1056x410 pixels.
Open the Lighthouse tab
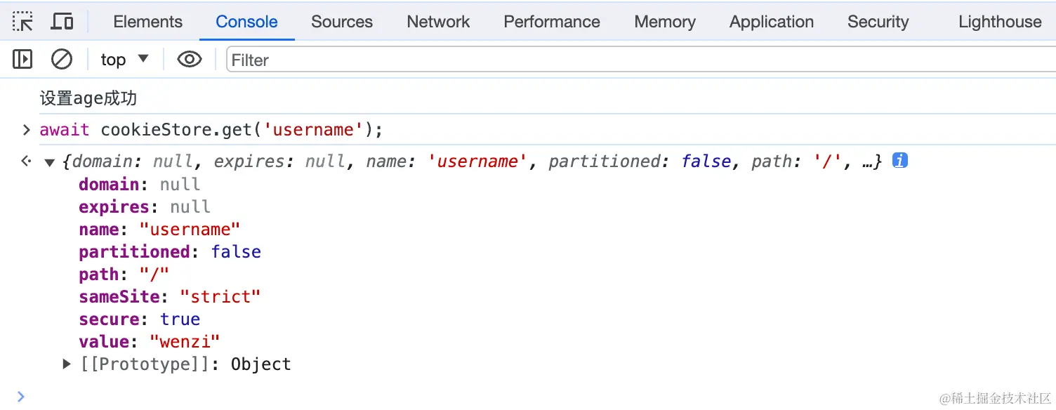click(999, 22)
